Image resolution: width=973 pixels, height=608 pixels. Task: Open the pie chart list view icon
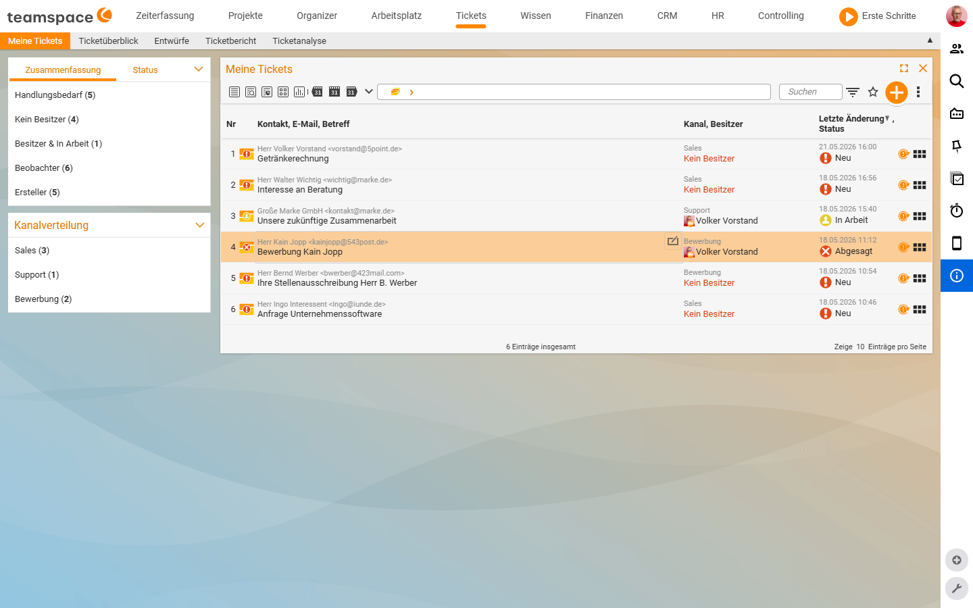tap(267, 92)
